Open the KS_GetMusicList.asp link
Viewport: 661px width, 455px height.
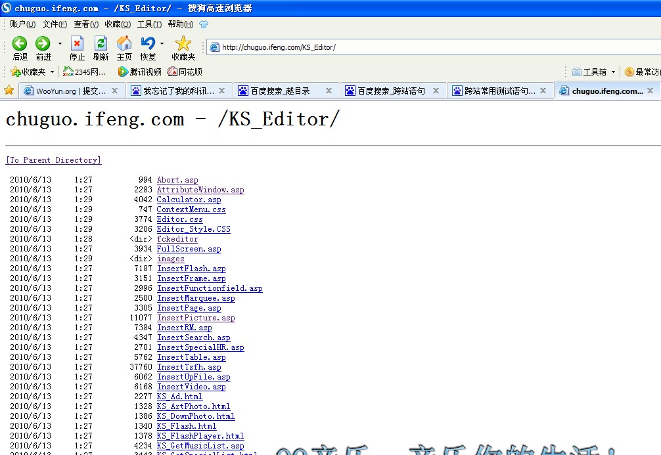(x=200, y=446)
